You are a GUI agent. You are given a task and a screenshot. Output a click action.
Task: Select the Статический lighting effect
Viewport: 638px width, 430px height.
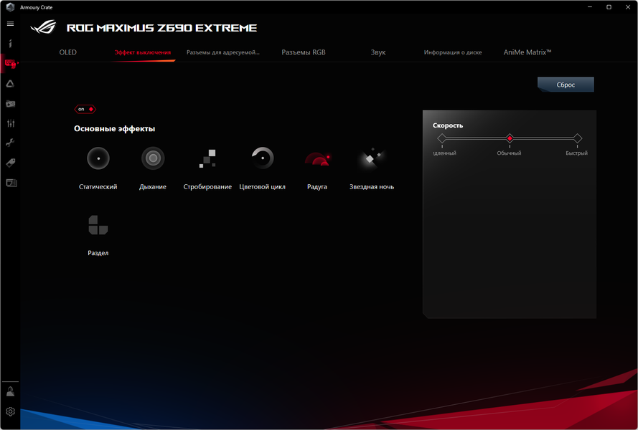98,168
